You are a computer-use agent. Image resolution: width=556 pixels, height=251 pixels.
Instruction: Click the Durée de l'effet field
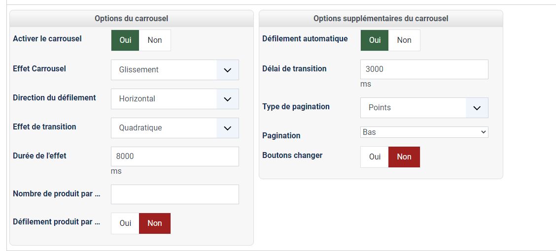coord(174,157)
